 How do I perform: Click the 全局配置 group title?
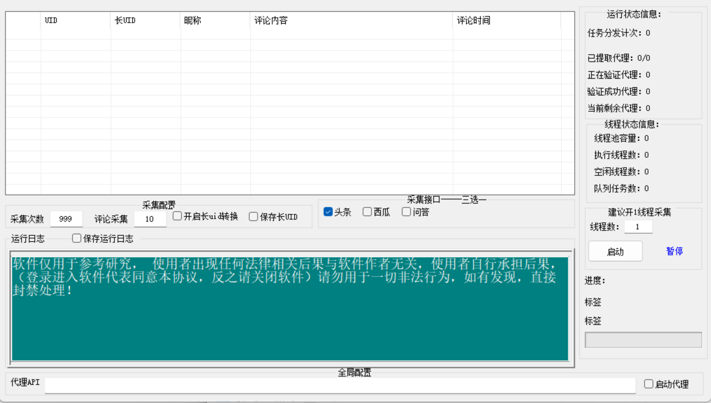click(x=354, y=372)
